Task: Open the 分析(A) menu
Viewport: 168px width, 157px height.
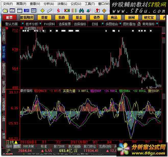Action: (48, 4)
